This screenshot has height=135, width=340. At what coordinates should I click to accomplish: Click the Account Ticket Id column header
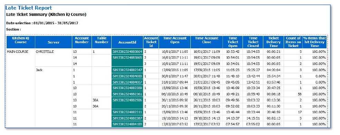[x=151, y=42]
